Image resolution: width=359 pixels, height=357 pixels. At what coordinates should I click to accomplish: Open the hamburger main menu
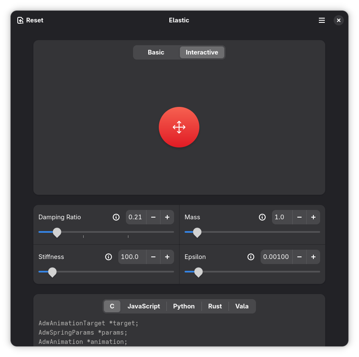(x=322, y=20)
